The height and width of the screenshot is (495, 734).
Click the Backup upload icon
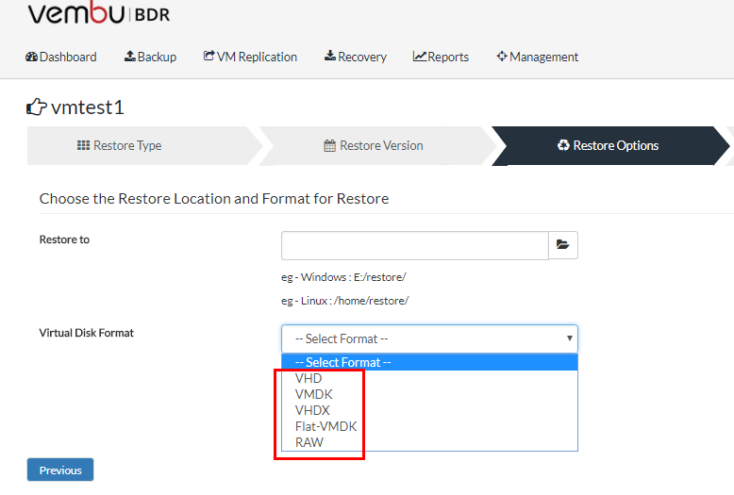[130, 57]
